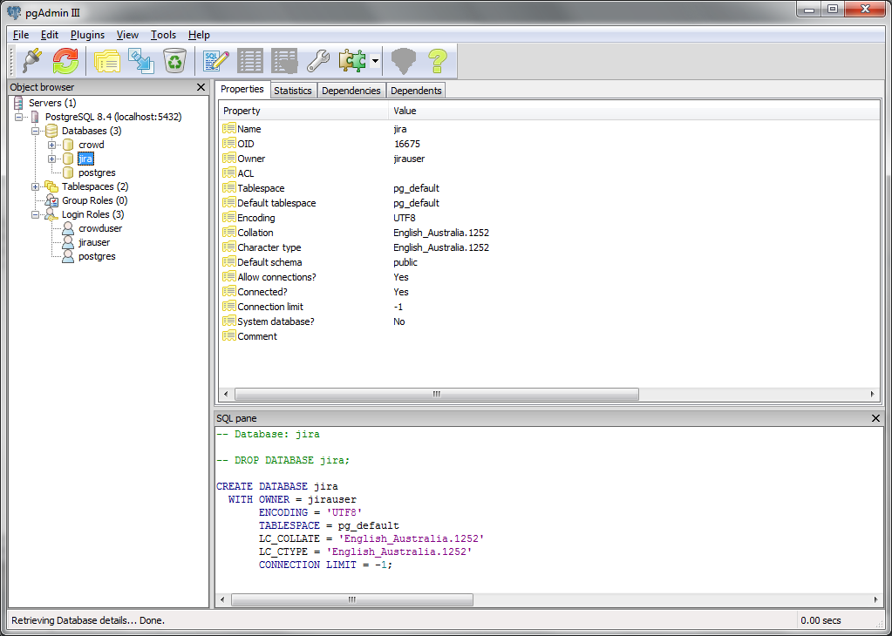Select the postgres login role
Viewport: 892px width, 636px height.
pyautogui.click(x=98, y=256)
